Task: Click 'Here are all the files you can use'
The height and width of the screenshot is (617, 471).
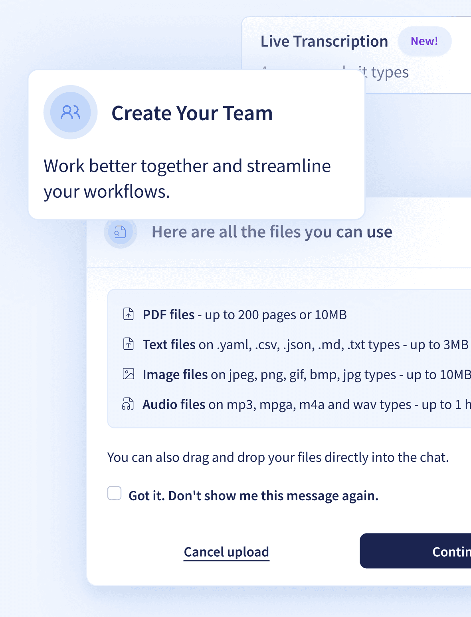Action: pyautogui.click(x=272, y=232)
